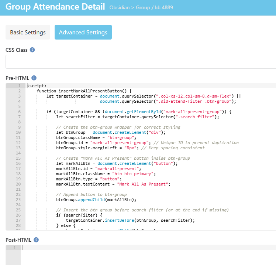Screen dimensions: 276x265
Task: Click the <script> line in Pre-HTML
Action: 37,86
